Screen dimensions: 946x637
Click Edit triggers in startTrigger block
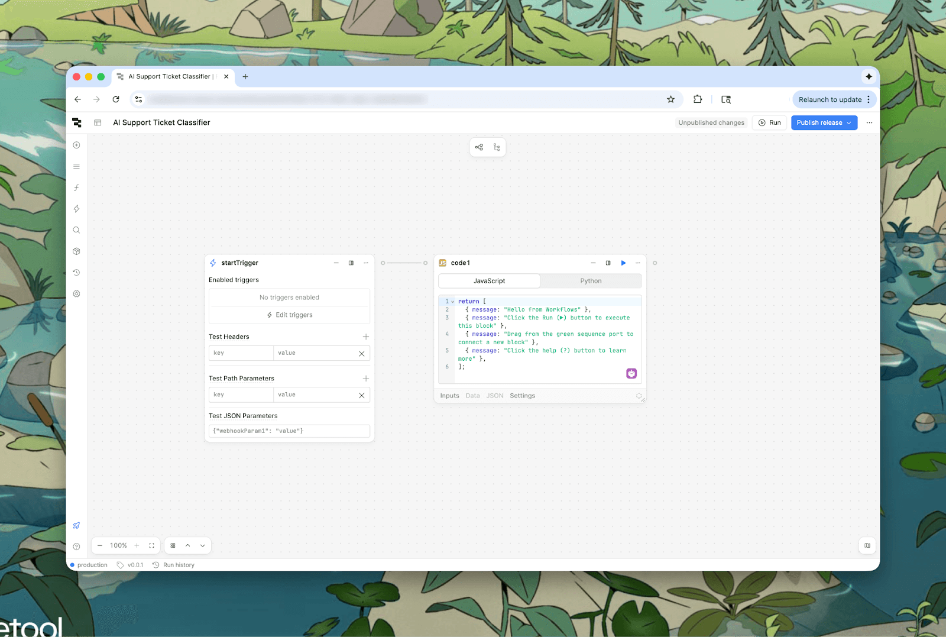click(289, 315)
